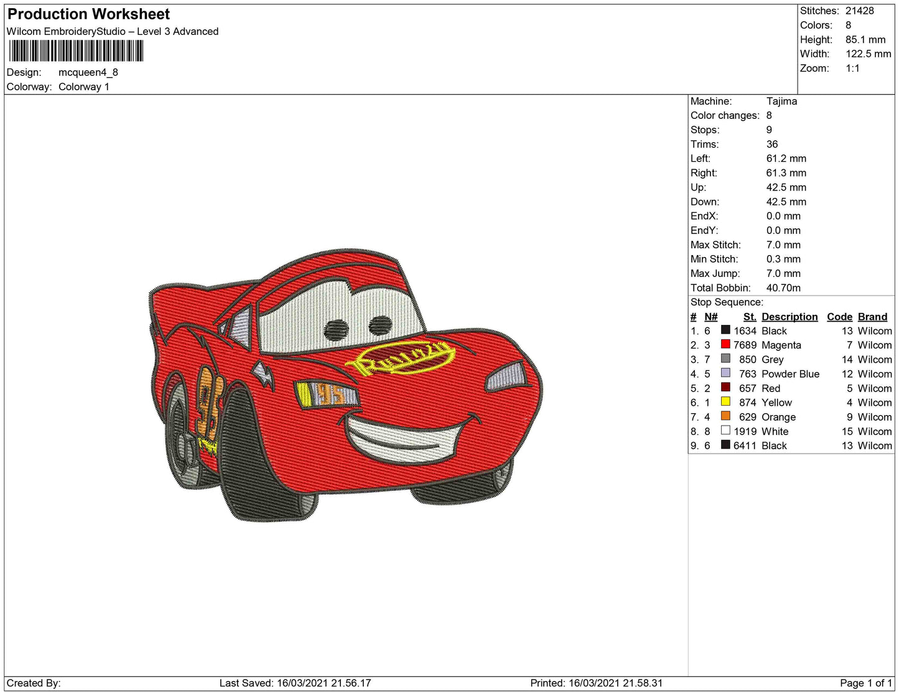Click the width value "122.5 mm"
The height and width of the screenshot is (692, 899).
(x=869, y=54)
